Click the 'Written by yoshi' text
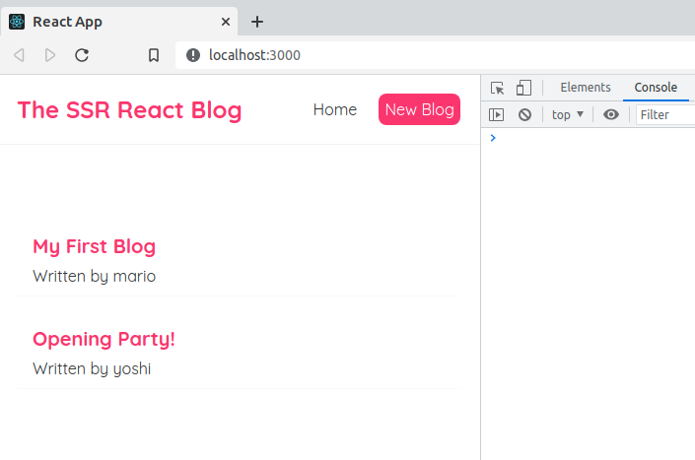Image resolution: width=695 pixels, height=460 pixels. 92,368
